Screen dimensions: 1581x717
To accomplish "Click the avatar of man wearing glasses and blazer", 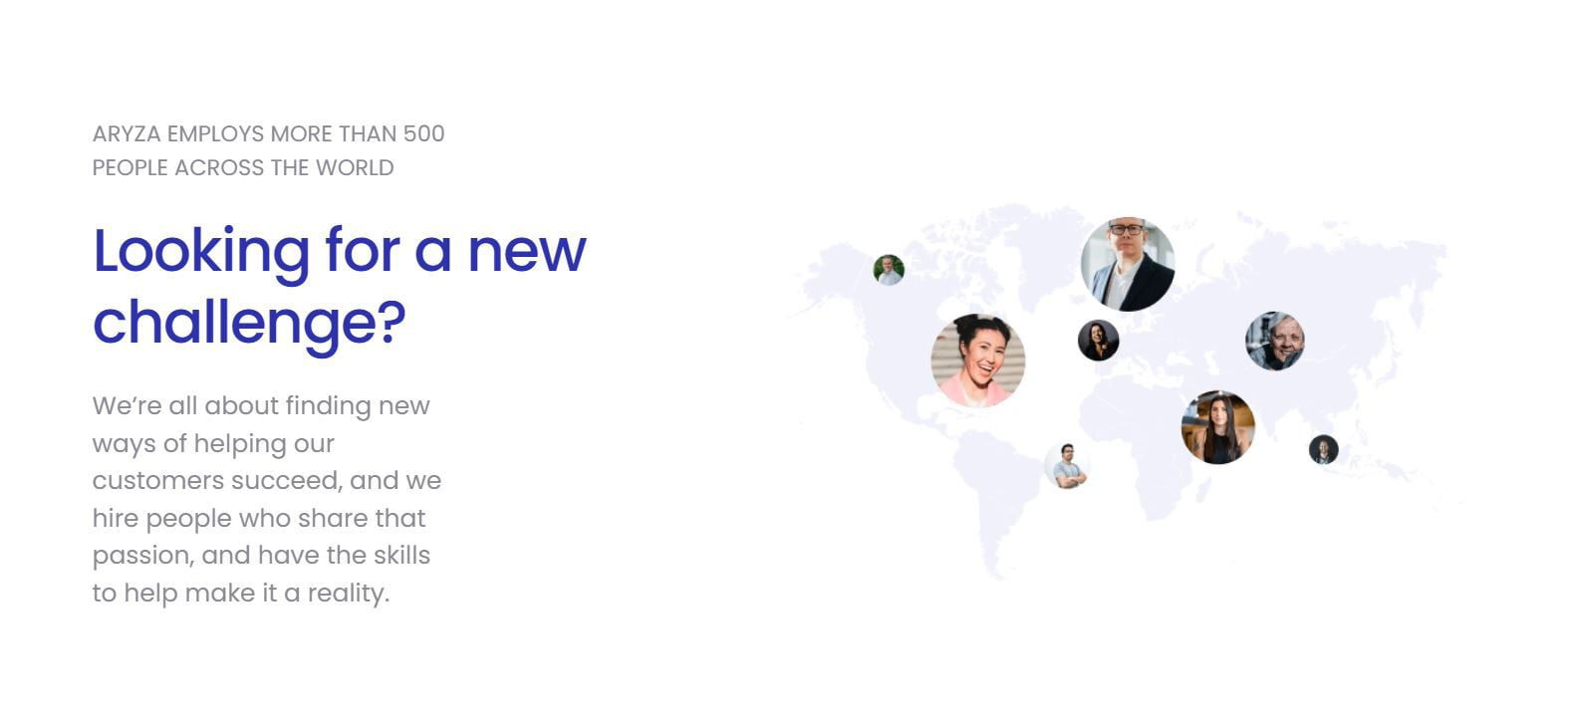I will tap(1128, 264).
